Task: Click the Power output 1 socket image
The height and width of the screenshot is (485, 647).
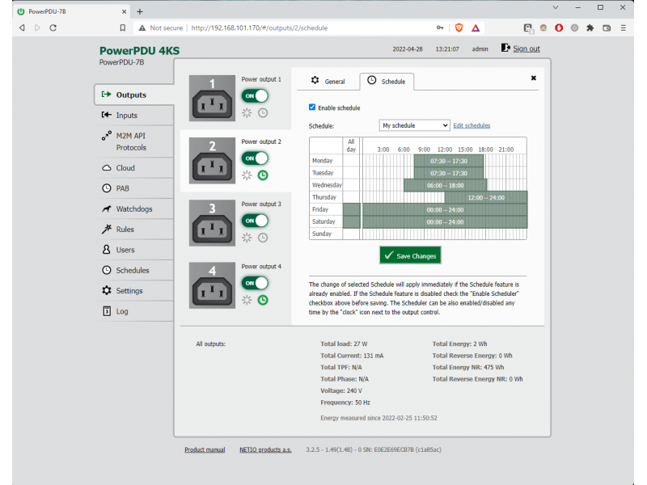Action: [212, 98]
